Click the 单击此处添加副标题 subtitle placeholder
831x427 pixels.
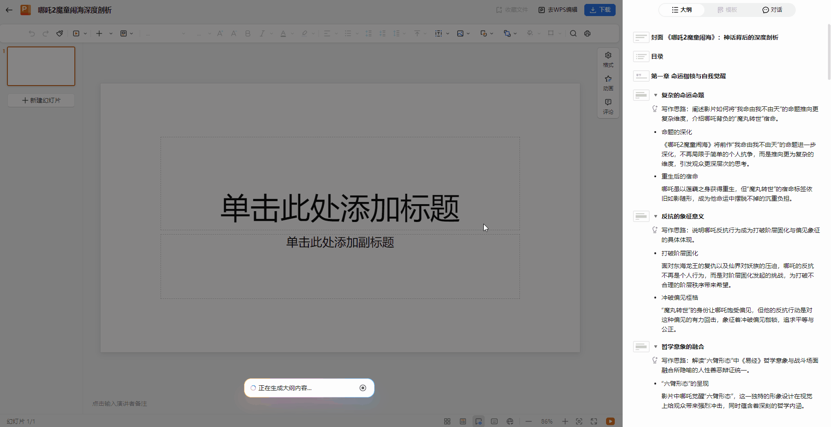point(340,242)
